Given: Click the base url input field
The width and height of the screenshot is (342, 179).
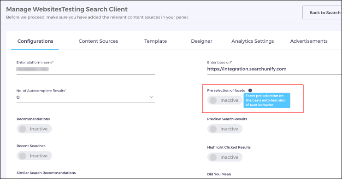Looking at the screenshot, I should 274,69.
